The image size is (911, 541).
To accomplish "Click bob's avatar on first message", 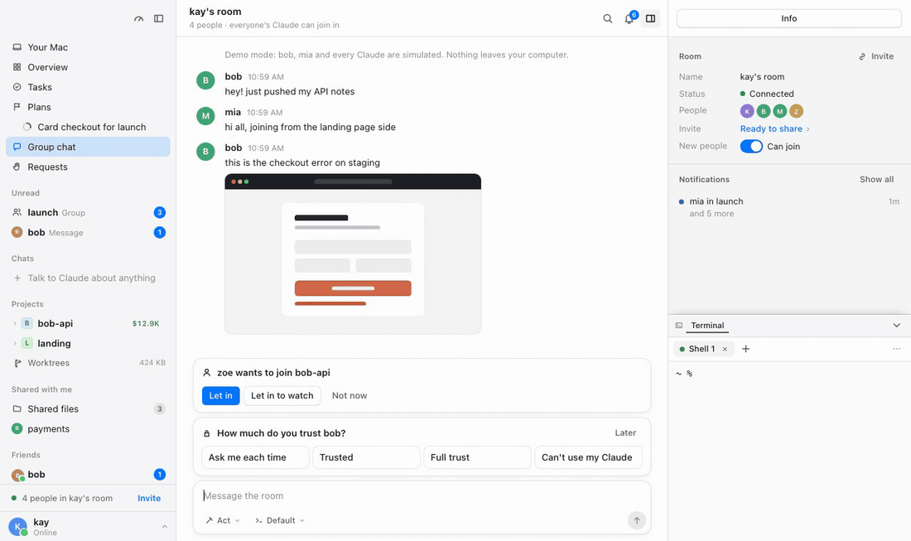I will click(x=205, y=80).
